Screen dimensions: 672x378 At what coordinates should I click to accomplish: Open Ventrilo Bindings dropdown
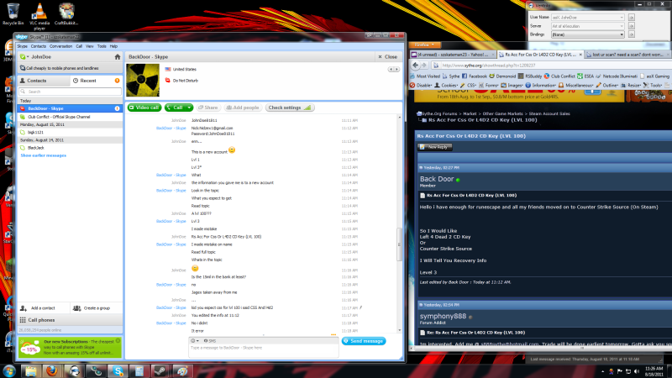pos(587,34)
